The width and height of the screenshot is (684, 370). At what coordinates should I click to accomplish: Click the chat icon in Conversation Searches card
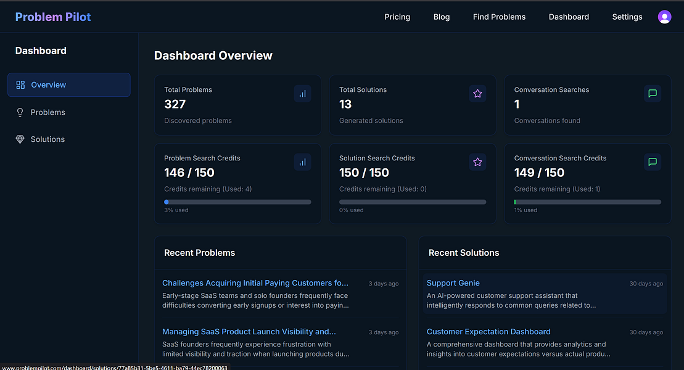(x=653, y=94)
